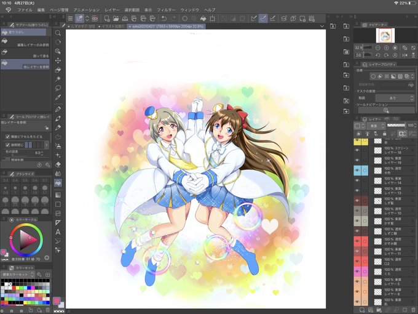Select the Object operation tool
This screenshot has width=418, height=314.
pyautogui.click(x=58, y=51)
